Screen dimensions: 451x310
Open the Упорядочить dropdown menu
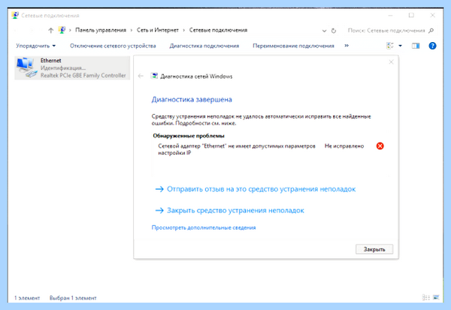pos(35,46)
